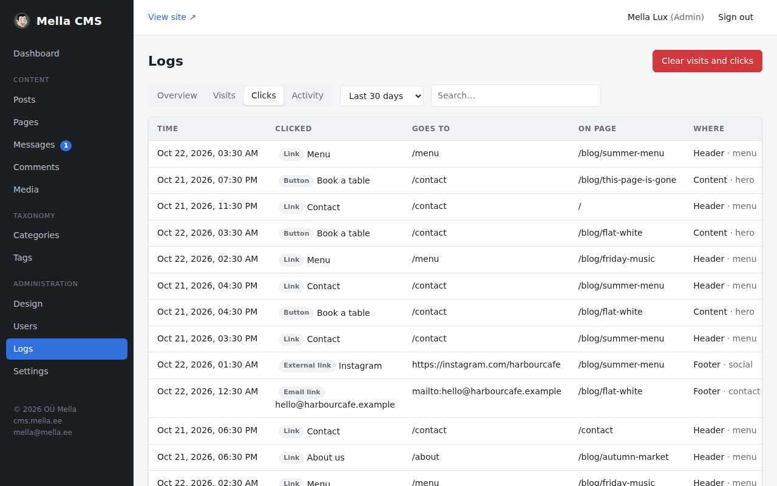Click the /blog/this-page-is-gone page cell
This screenshot has width=777, height=486.
pyautogui.click(x=627, y=180)
